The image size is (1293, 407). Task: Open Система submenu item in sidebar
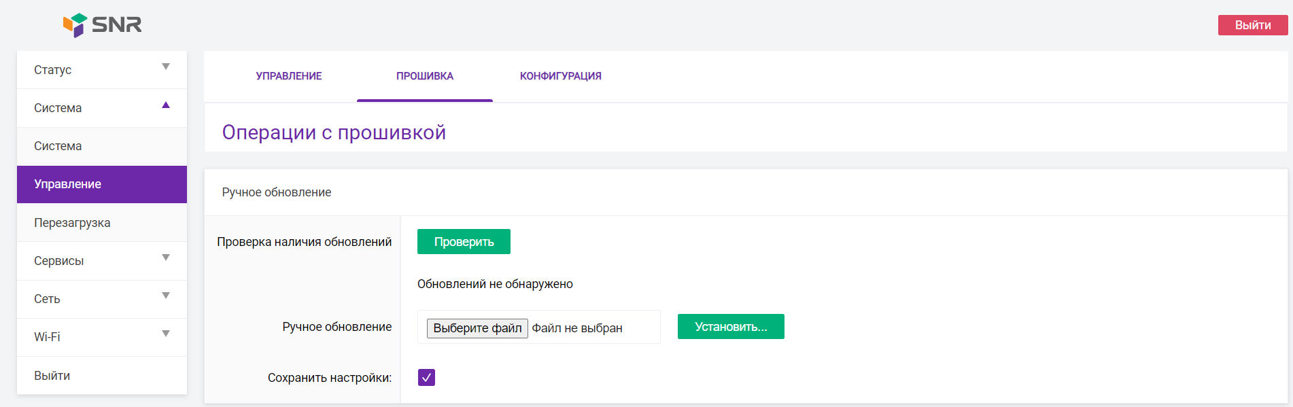coord(58,146)
